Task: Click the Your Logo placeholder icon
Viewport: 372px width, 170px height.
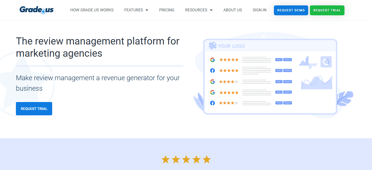Action: point(213,46)
